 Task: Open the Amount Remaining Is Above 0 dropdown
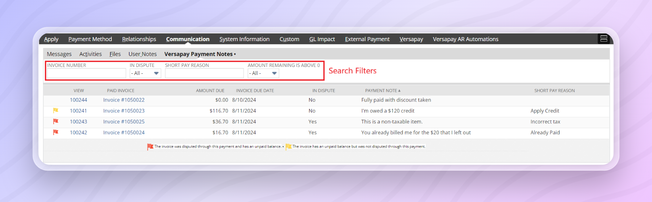pyautogui.click(x=263, y=73)
